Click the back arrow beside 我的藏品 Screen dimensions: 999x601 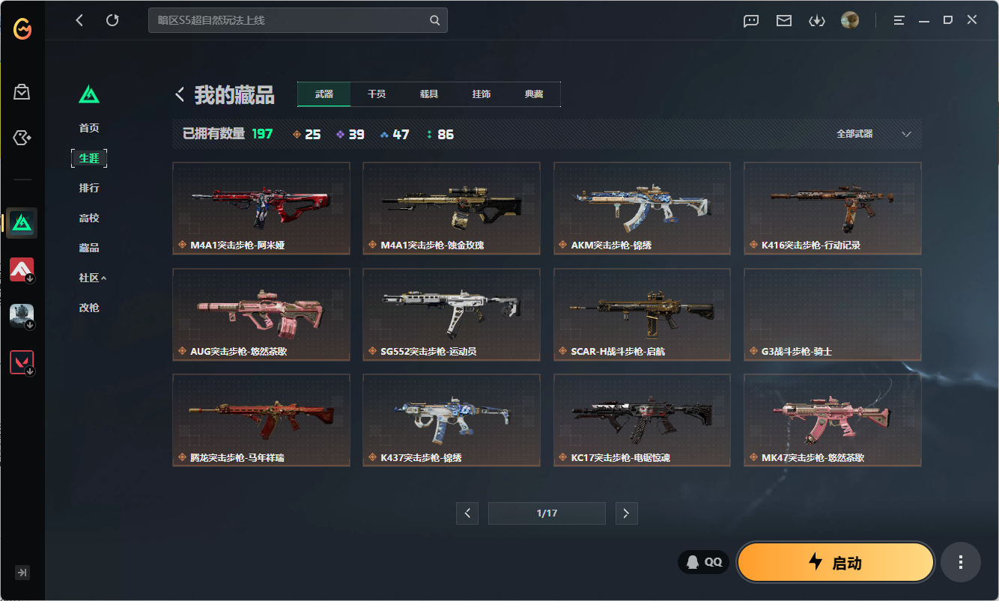(x=180, y=94)
